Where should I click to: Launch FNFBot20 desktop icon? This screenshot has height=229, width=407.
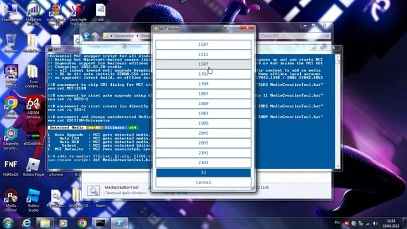pyautogui.click(x=11, y=168)
